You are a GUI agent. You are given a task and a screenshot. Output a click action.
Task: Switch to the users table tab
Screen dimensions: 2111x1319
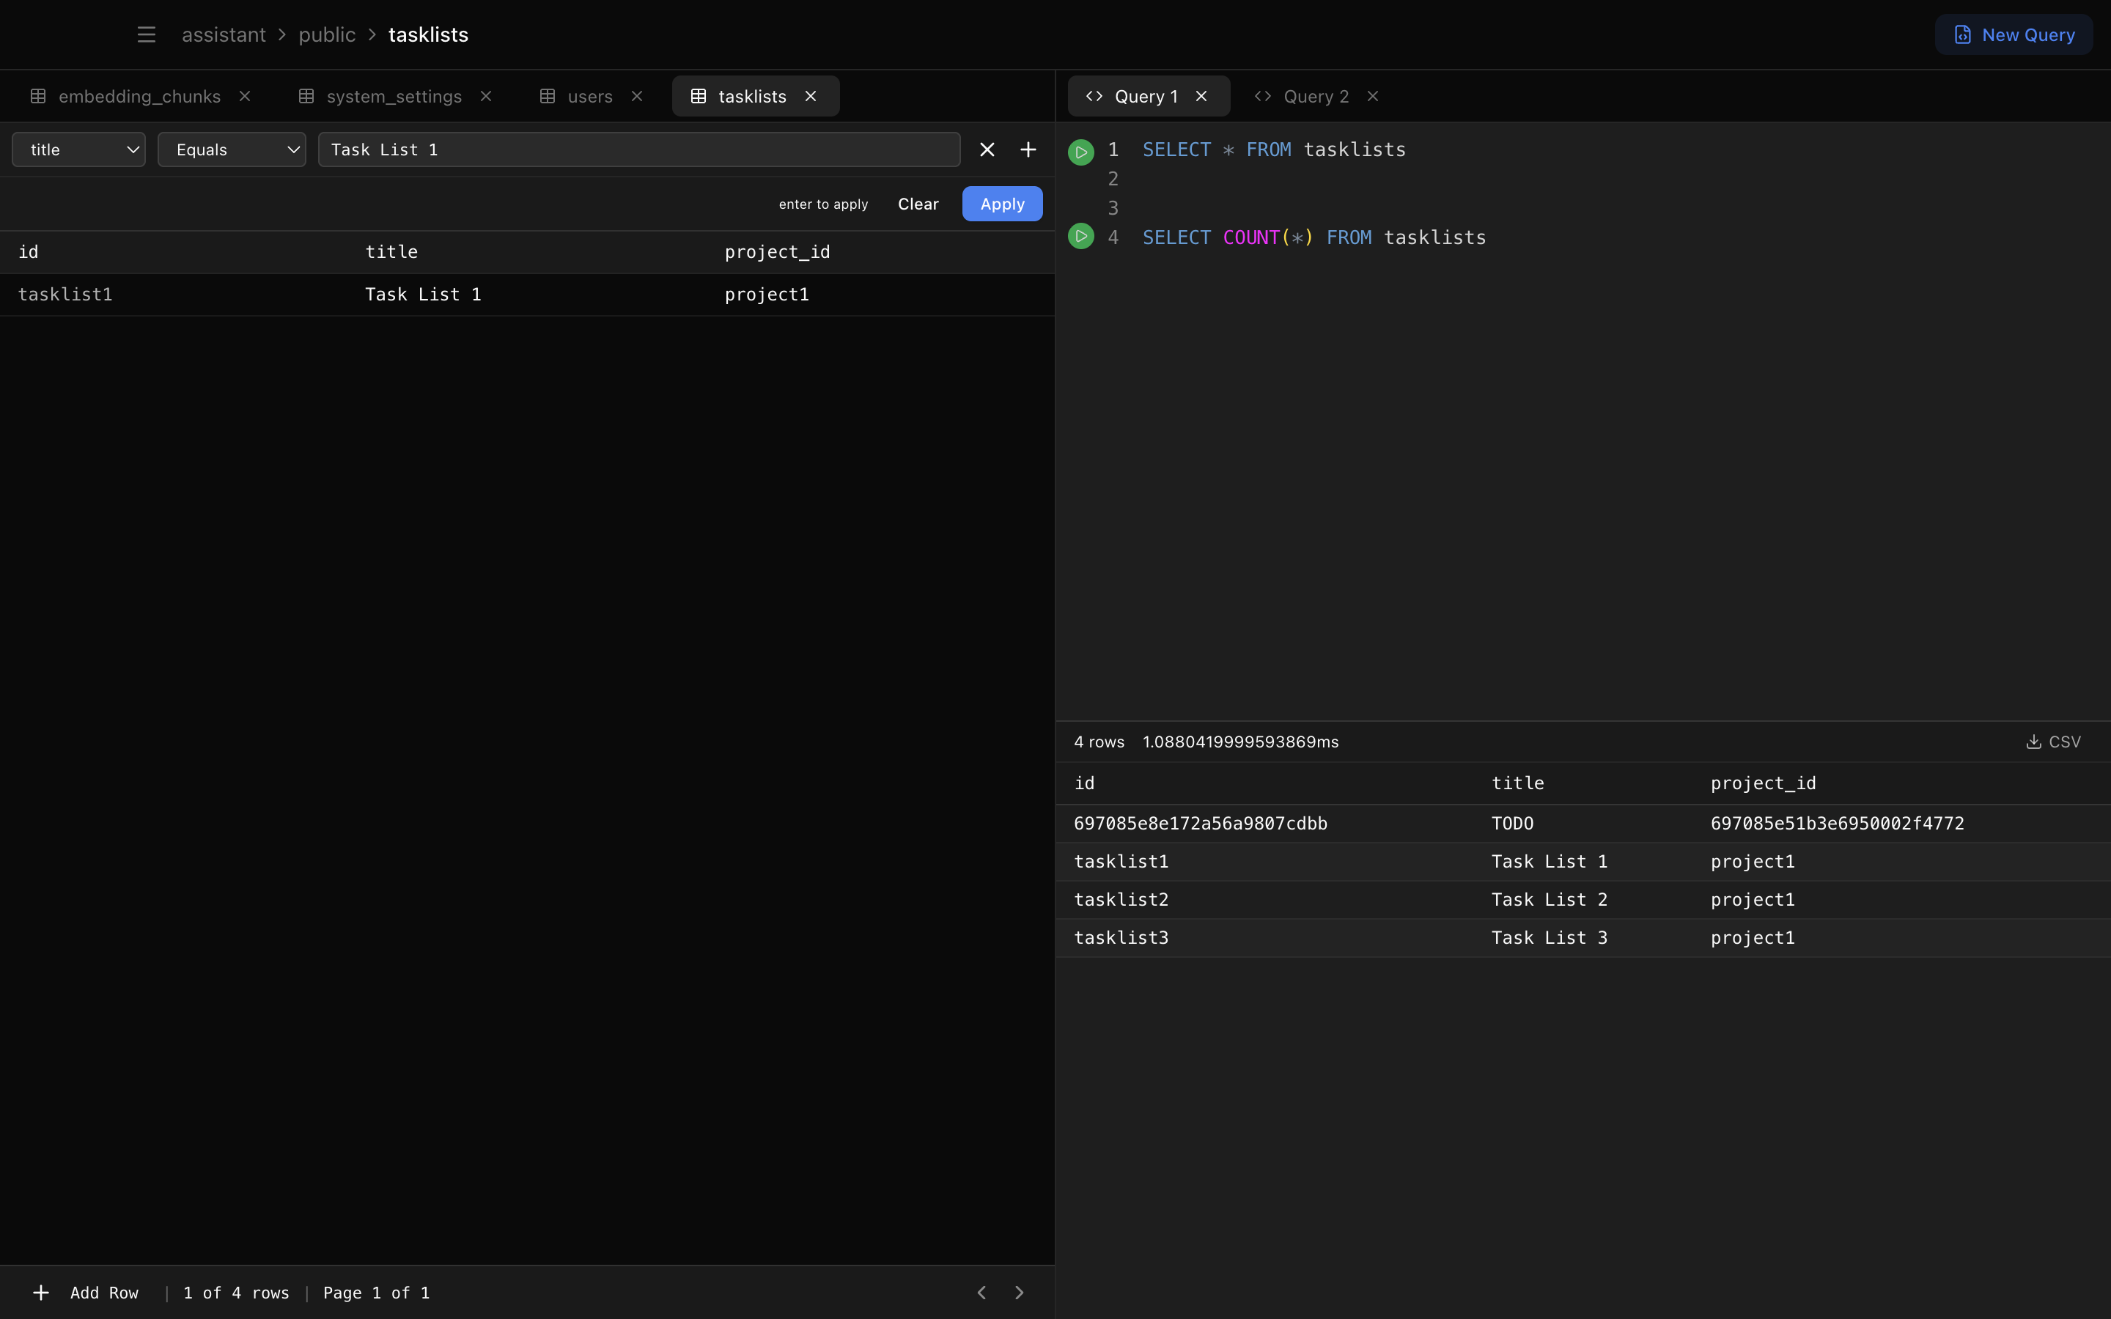click(x=589, y=96)
